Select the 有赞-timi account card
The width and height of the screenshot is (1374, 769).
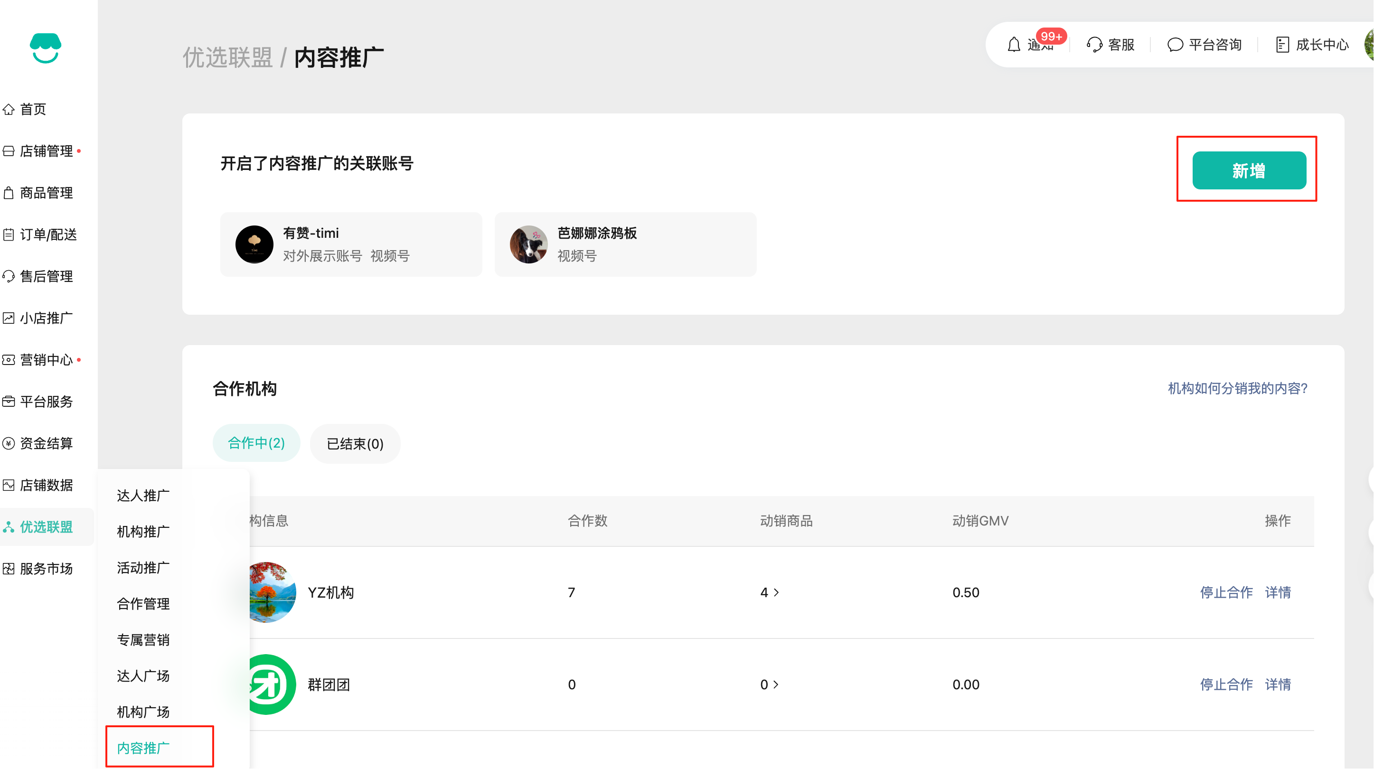[351, 245]
